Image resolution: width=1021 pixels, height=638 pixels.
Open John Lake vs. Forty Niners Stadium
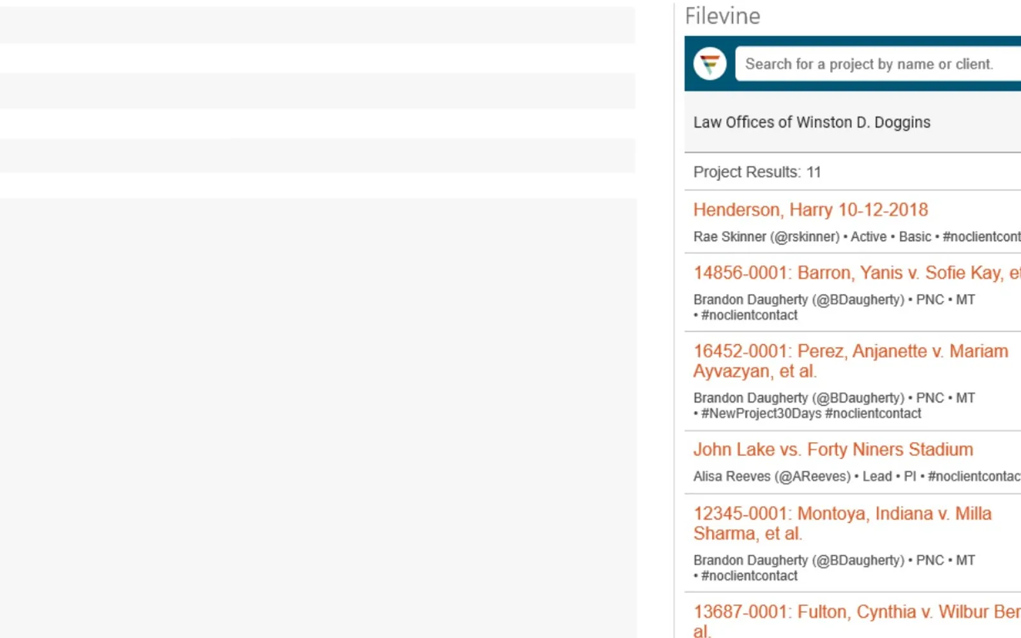coord(833,450)
